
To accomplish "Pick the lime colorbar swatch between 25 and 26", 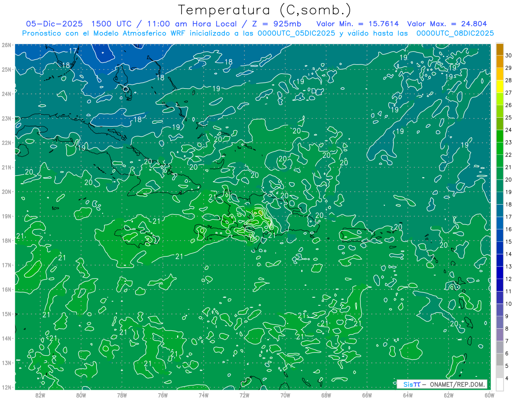I will pos(500,111).
